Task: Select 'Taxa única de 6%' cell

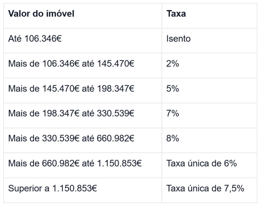Action: tap(209, 165)
